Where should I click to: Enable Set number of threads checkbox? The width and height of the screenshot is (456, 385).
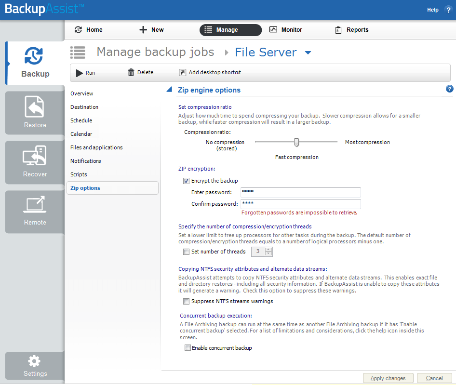tap(186, 252)
